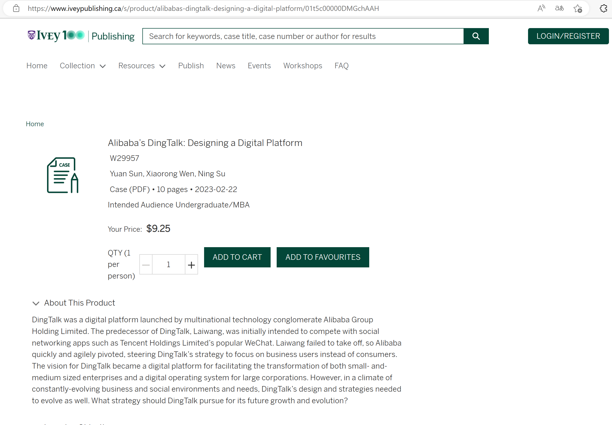Click the browser translate icon
This screenshot has height=425, width=612.
click(x=559, y=9)
